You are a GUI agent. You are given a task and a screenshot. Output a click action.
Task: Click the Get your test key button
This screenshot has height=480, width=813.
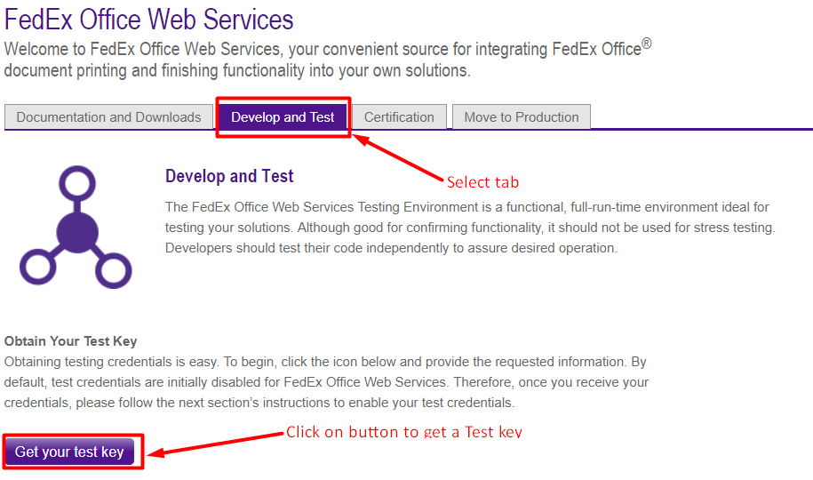(69, 452)
